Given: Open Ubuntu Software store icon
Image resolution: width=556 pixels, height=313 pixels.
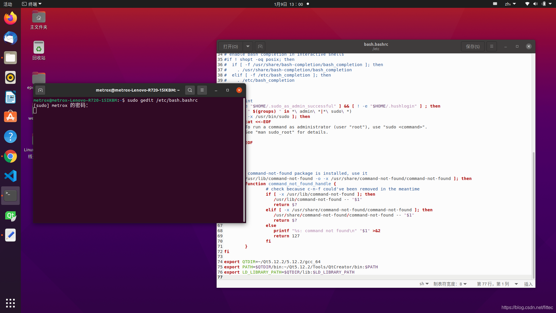Looking at the screenshot, I should click(10, 117).
